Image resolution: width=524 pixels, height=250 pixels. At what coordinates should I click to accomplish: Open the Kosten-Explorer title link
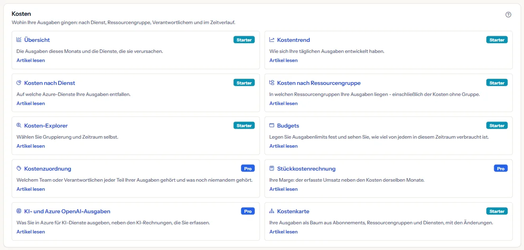(46, 126)
